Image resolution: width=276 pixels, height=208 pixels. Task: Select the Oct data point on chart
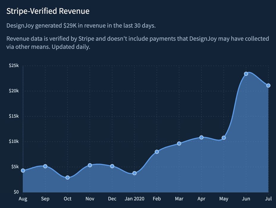click(x=68, y=178)
